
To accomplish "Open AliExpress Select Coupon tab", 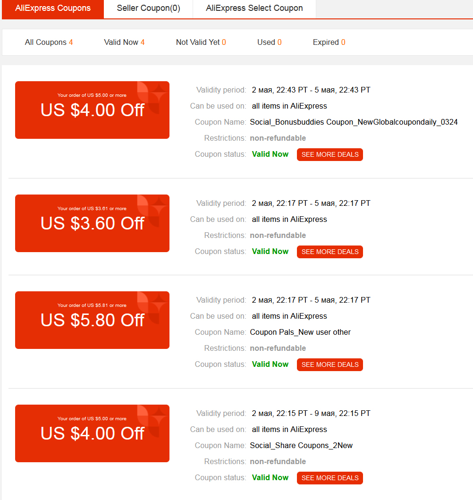I will pyautogui.click(x=254, y=8).
